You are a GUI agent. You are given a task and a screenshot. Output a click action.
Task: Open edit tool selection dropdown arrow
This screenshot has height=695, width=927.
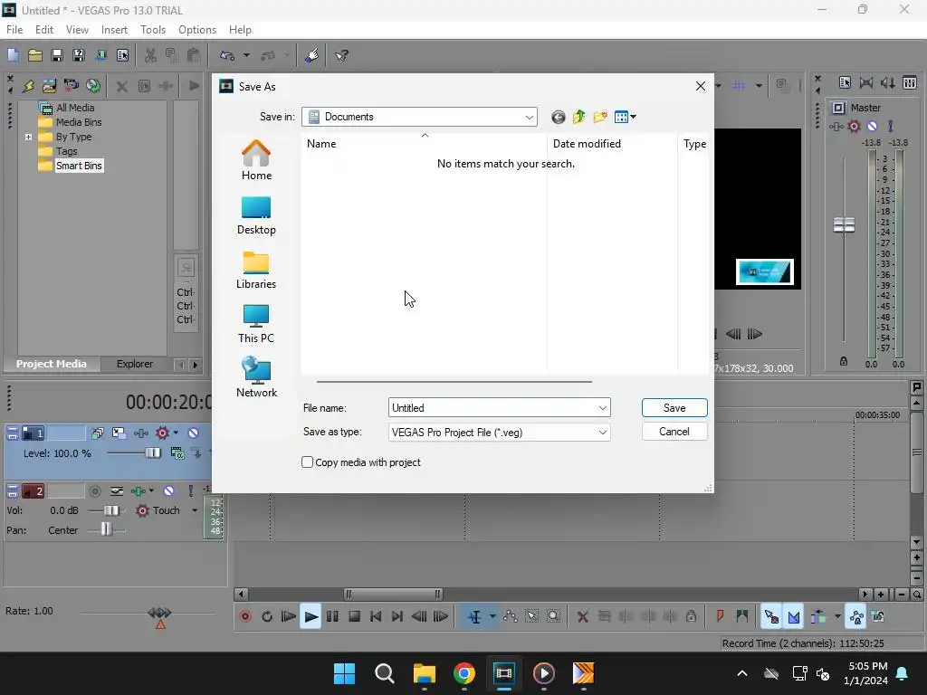(x=492, y=617)
